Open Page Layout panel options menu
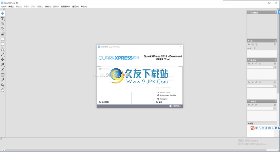The height and width of the screenshot is (152, 280). 276,12
